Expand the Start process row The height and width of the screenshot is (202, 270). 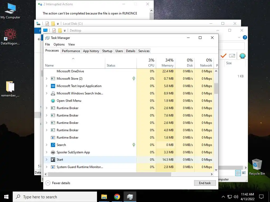(46, 160)
